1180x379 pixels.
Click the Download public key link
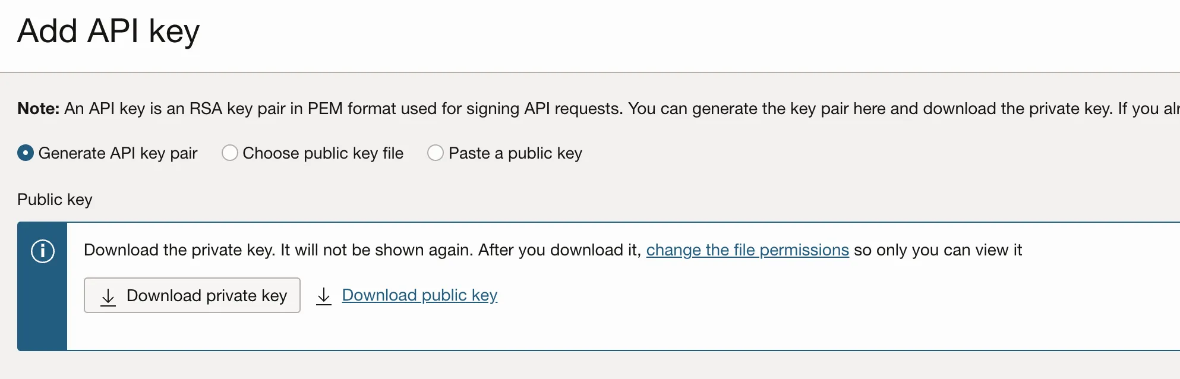[x=419, y=295]
